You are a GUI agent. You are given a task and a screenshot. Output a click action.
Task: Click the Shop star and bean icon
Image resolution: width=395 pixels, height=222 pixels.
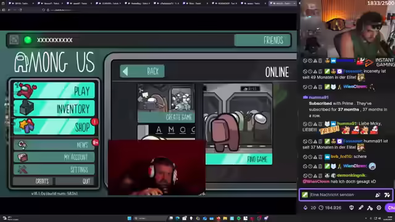(x=27, y=126)
